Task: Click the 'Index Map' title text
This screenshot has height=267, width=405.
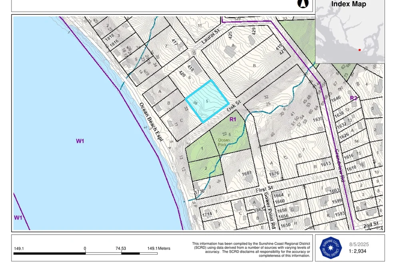Action: (x=349, y=4)
